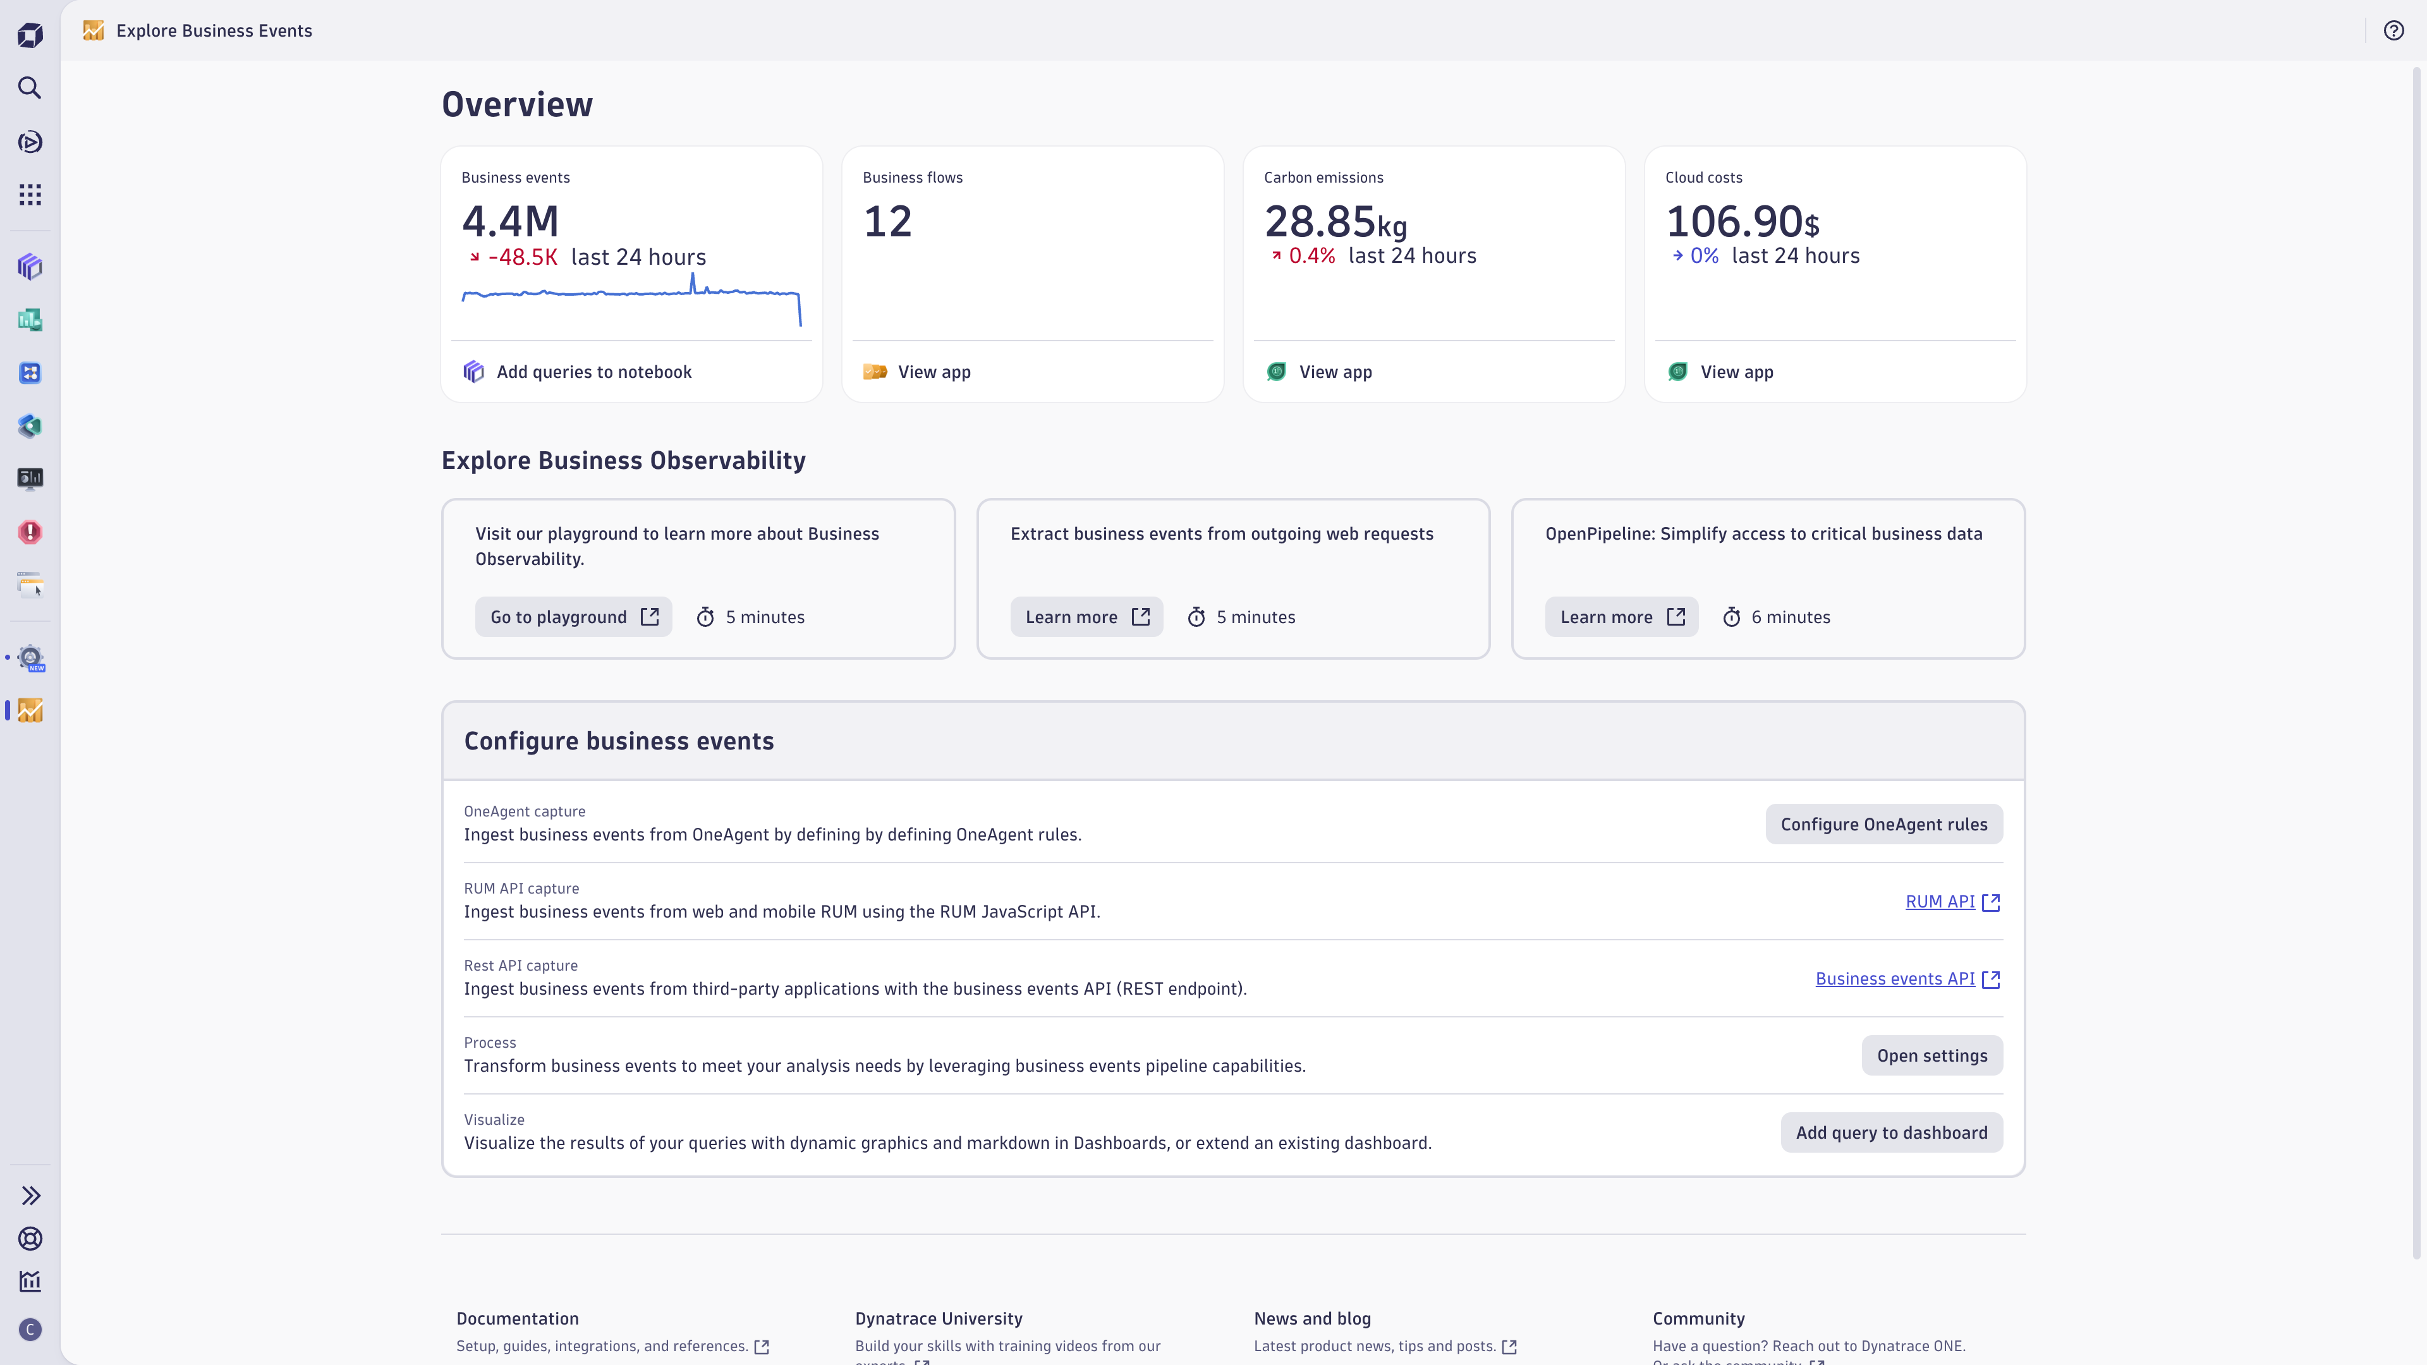
Task: Open the gear app marked NEW
Action: tap(31, 658)
